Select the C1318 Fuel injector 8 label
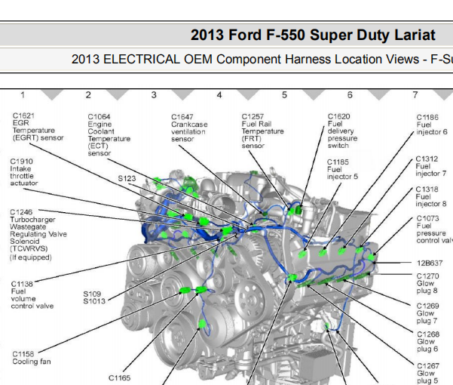The width and height of the screenshot is (453, 385). pos(430,196)
